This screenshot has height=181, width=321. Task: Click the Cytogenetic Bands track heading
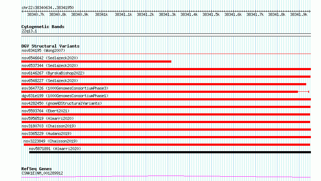click(x=43, y=27)
